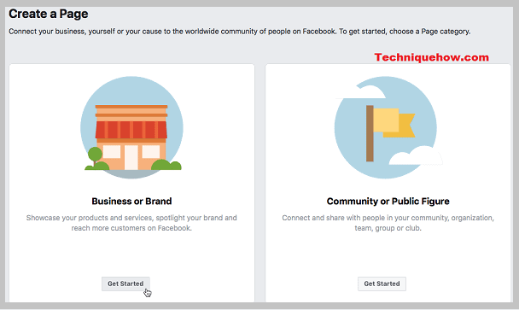Select the Business or Brand heading

[131, 202]
